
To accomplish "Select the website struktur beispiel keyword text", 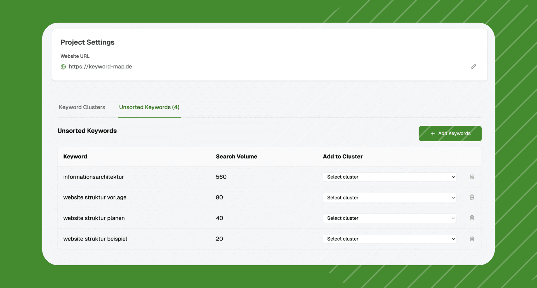I will pyautogui.click(x=95, y=239).
